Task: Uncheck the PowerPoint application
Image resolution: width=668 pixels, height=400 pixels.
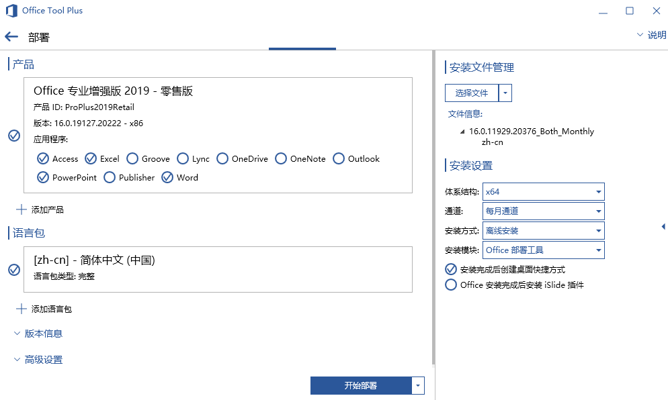Action: (43, 177)
